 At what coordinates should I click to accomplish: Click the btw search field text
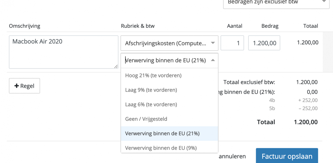(x=165, y=60)
